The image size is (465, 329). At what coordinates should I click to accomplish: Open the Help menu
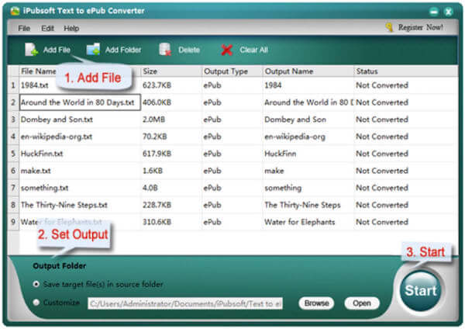(x=71, y=28)
